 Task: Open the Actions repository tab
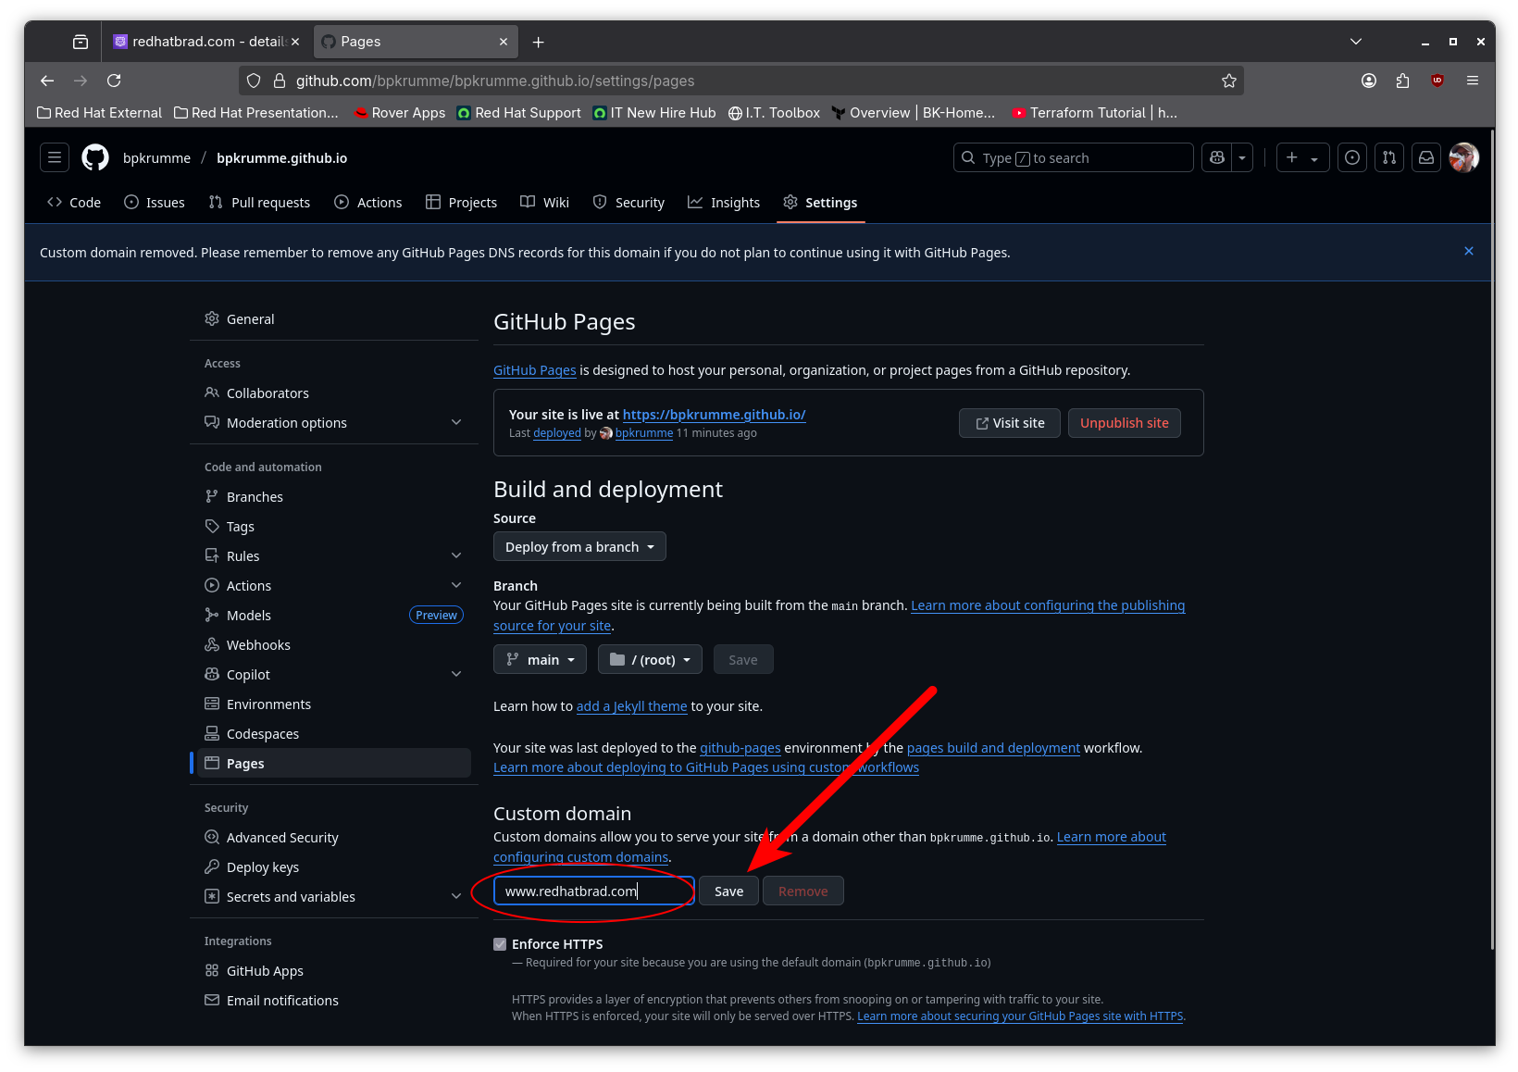coord(368,203)
